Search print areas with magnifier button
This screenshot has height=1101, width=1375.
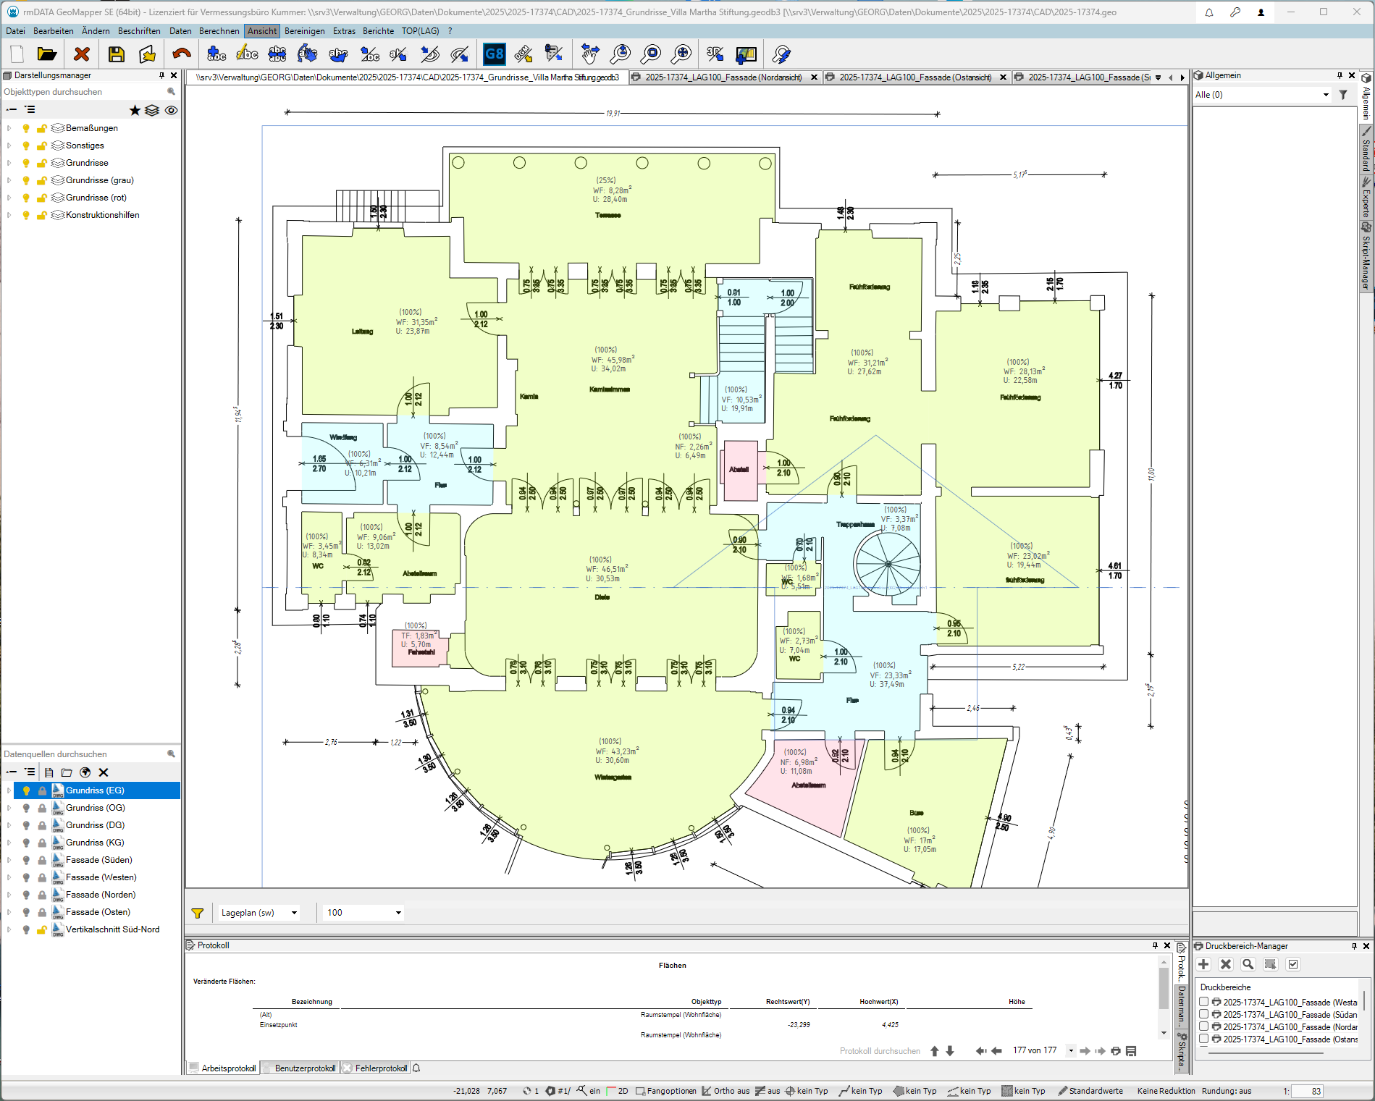[1248, 964]
